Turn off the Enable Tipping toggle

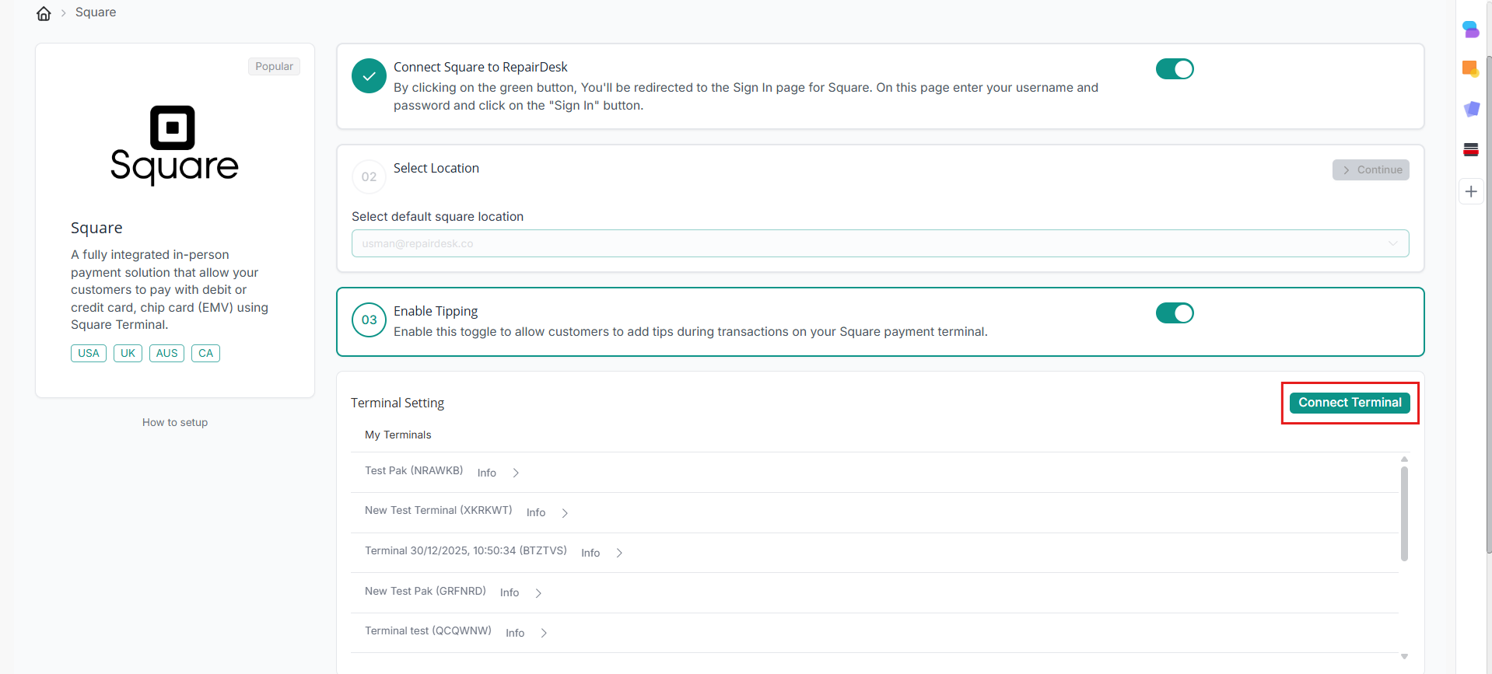coord(1174,313)
